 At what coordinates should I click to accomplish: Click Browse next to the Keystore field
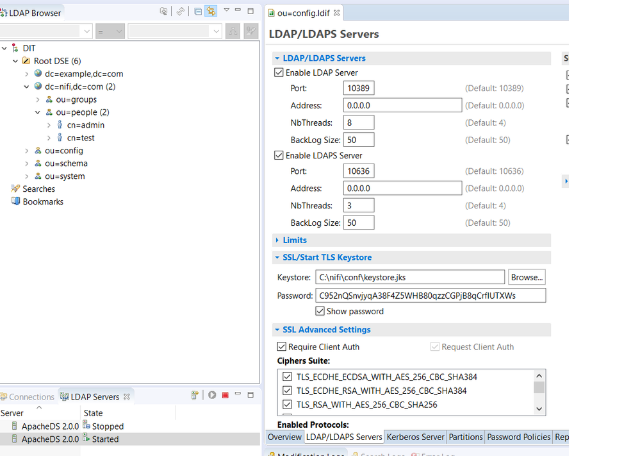point(527,276)
